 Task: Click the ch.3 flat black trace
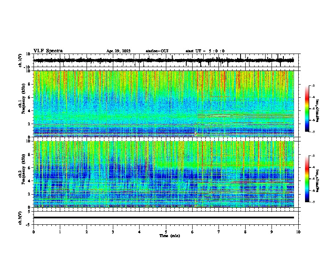tap(163, 218)
